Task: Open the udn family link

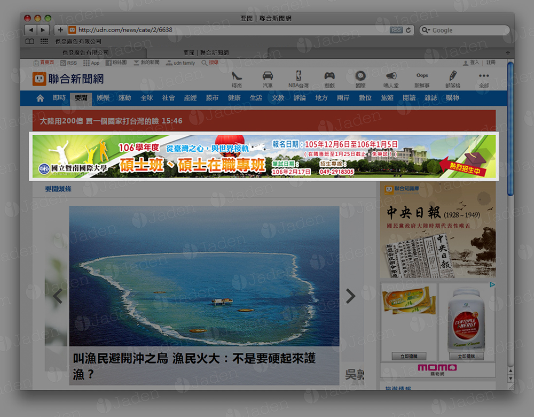Action: point(180,63)
